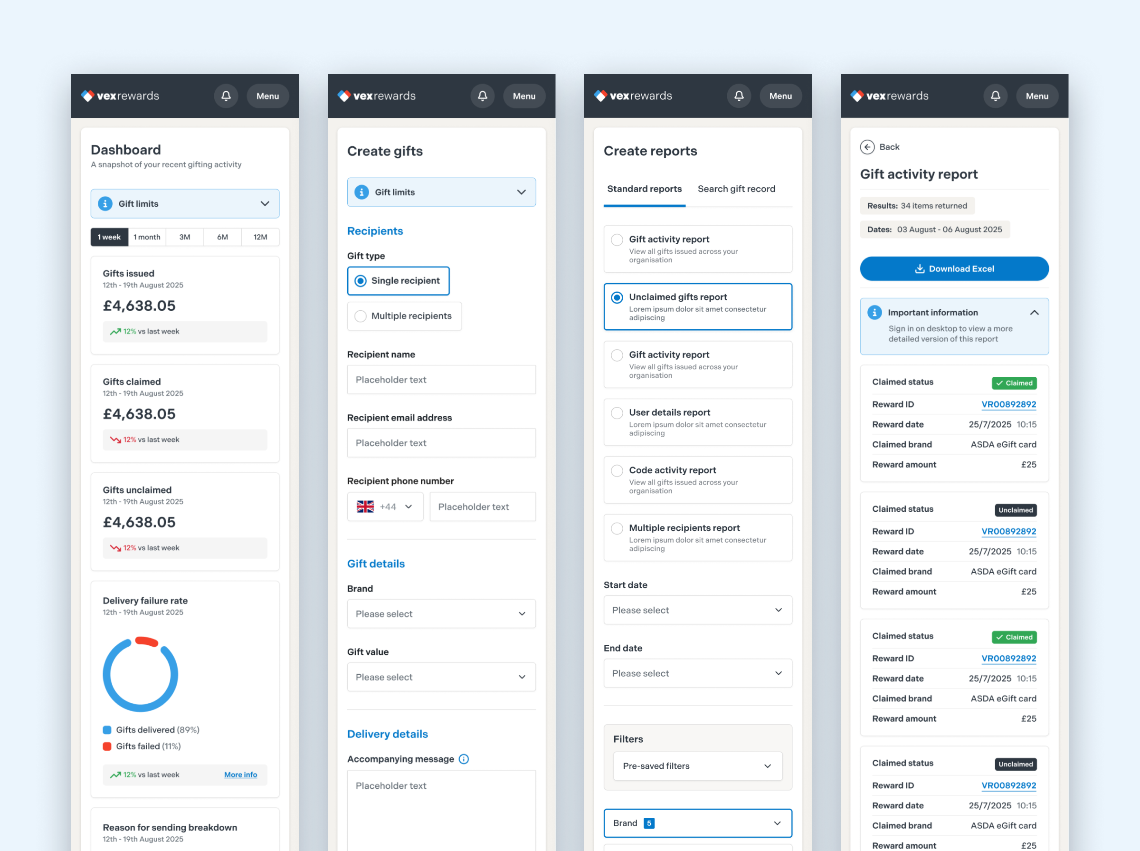Open the Start date dropdown
This screenshot has height=851, width=1140.
[698, 610]
